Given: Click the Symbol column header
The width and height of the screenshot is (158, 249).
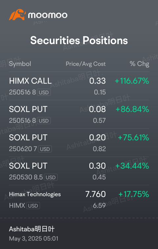Looking at the screenshot, I should [20, 64].
